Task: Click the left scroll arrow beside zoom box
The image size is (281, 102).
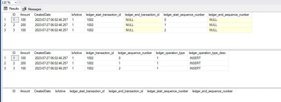Action: point(20,2)
